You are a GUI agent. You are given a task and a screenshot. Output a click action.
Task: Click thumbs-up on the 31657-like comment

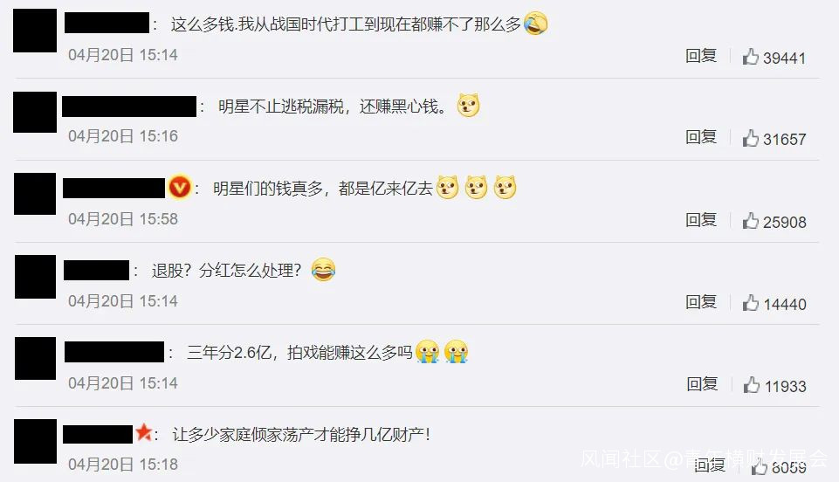pyautogui.click(x=750, y=137)
